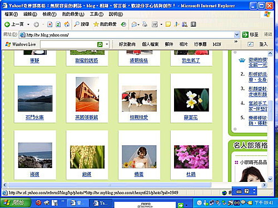Image resolution: width=278 pixels, height=208 pixels.
Task: Click the horizontal scrollbar right arrow
Action: point(264,185)
